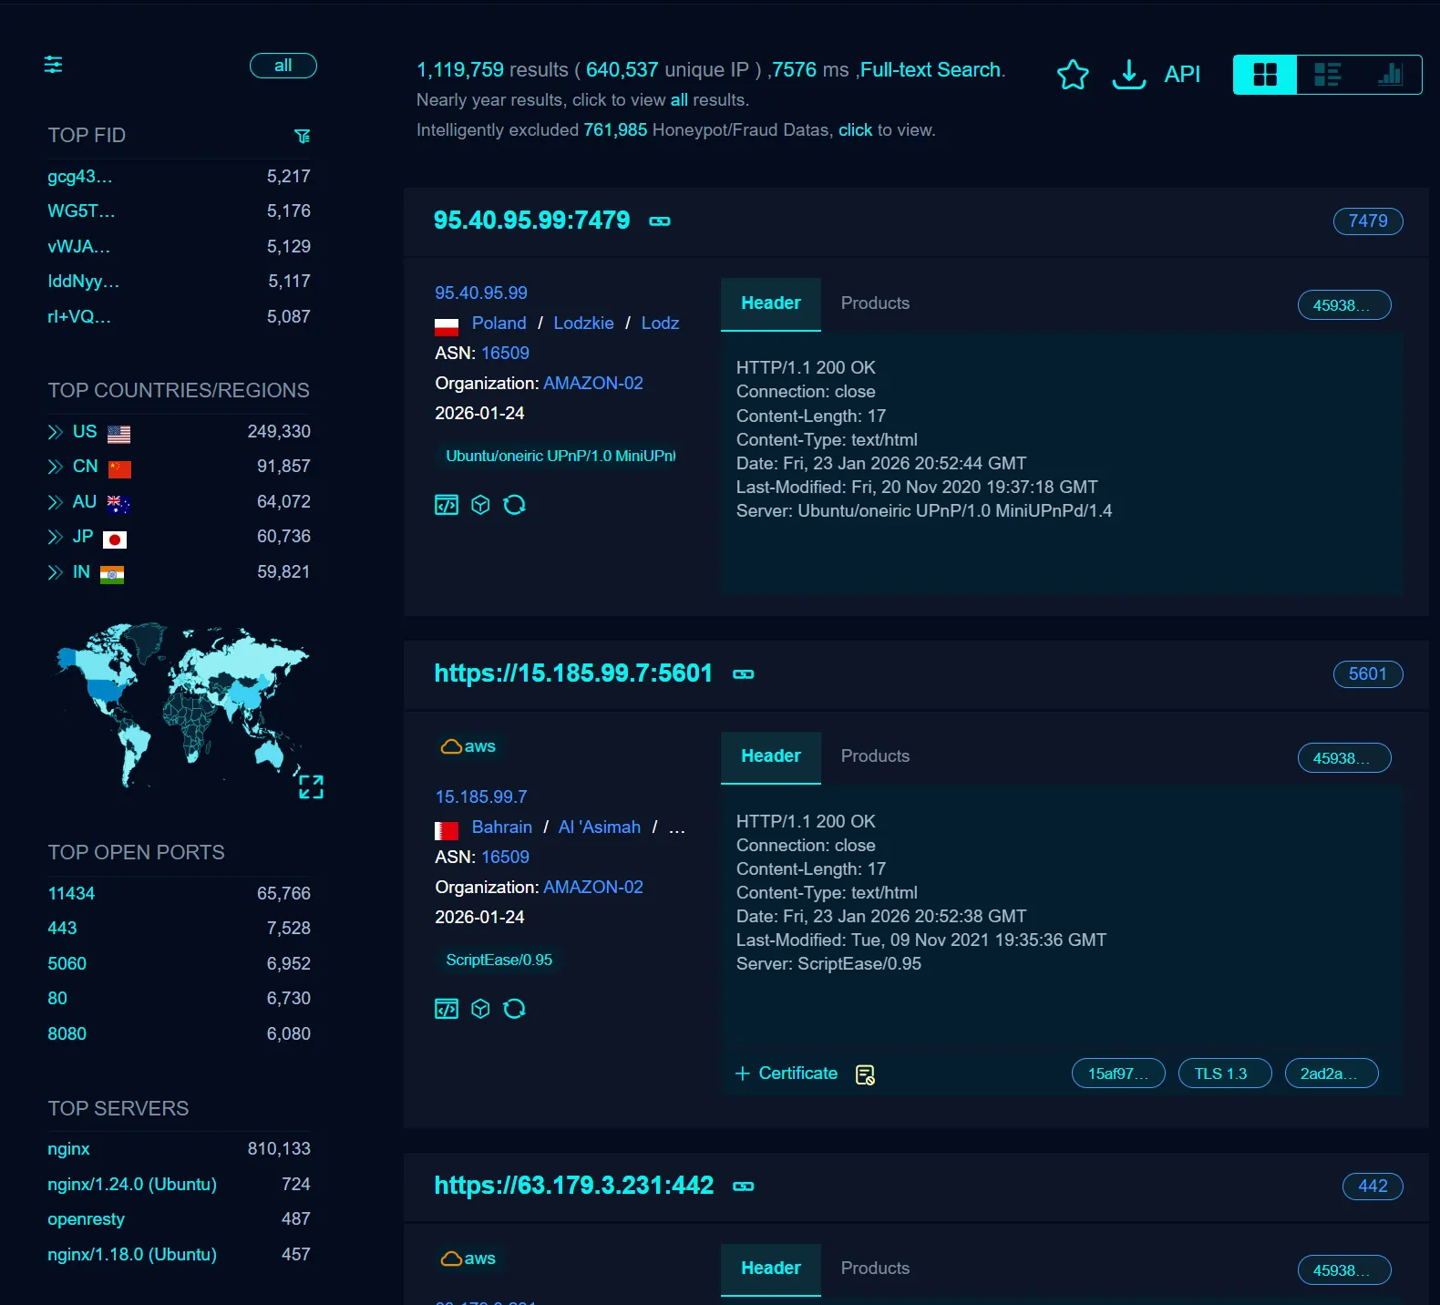The image size is (1440, 1305).
Task: Click the 15af97... certificate hash badge
Action: 1118,1074
